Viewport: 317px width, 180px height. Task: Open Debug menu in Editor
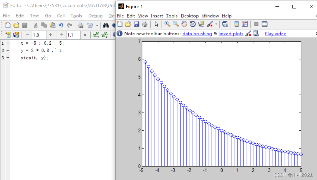click(x=95, y=16)
